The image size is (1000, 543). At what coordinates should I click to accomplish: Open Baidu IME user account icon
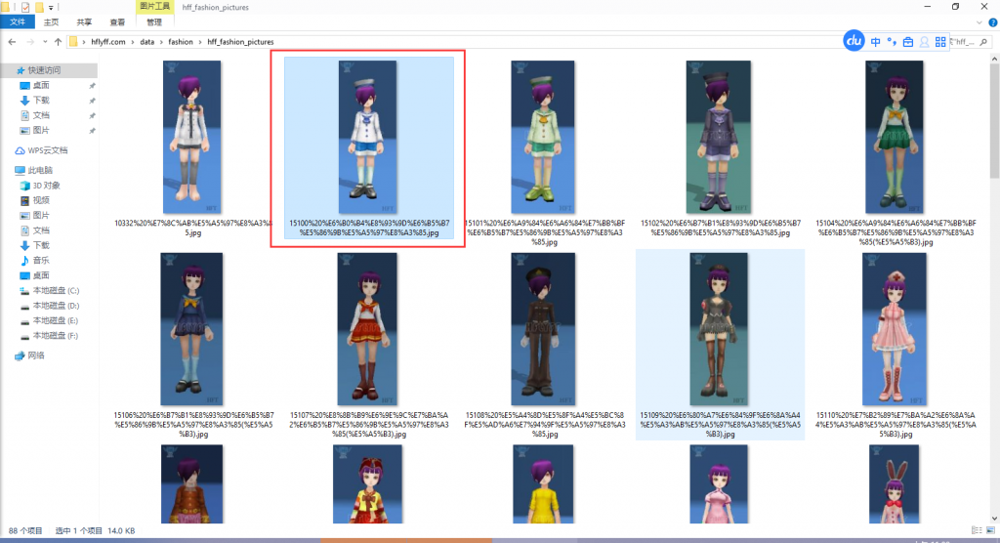tap(924, 42)
